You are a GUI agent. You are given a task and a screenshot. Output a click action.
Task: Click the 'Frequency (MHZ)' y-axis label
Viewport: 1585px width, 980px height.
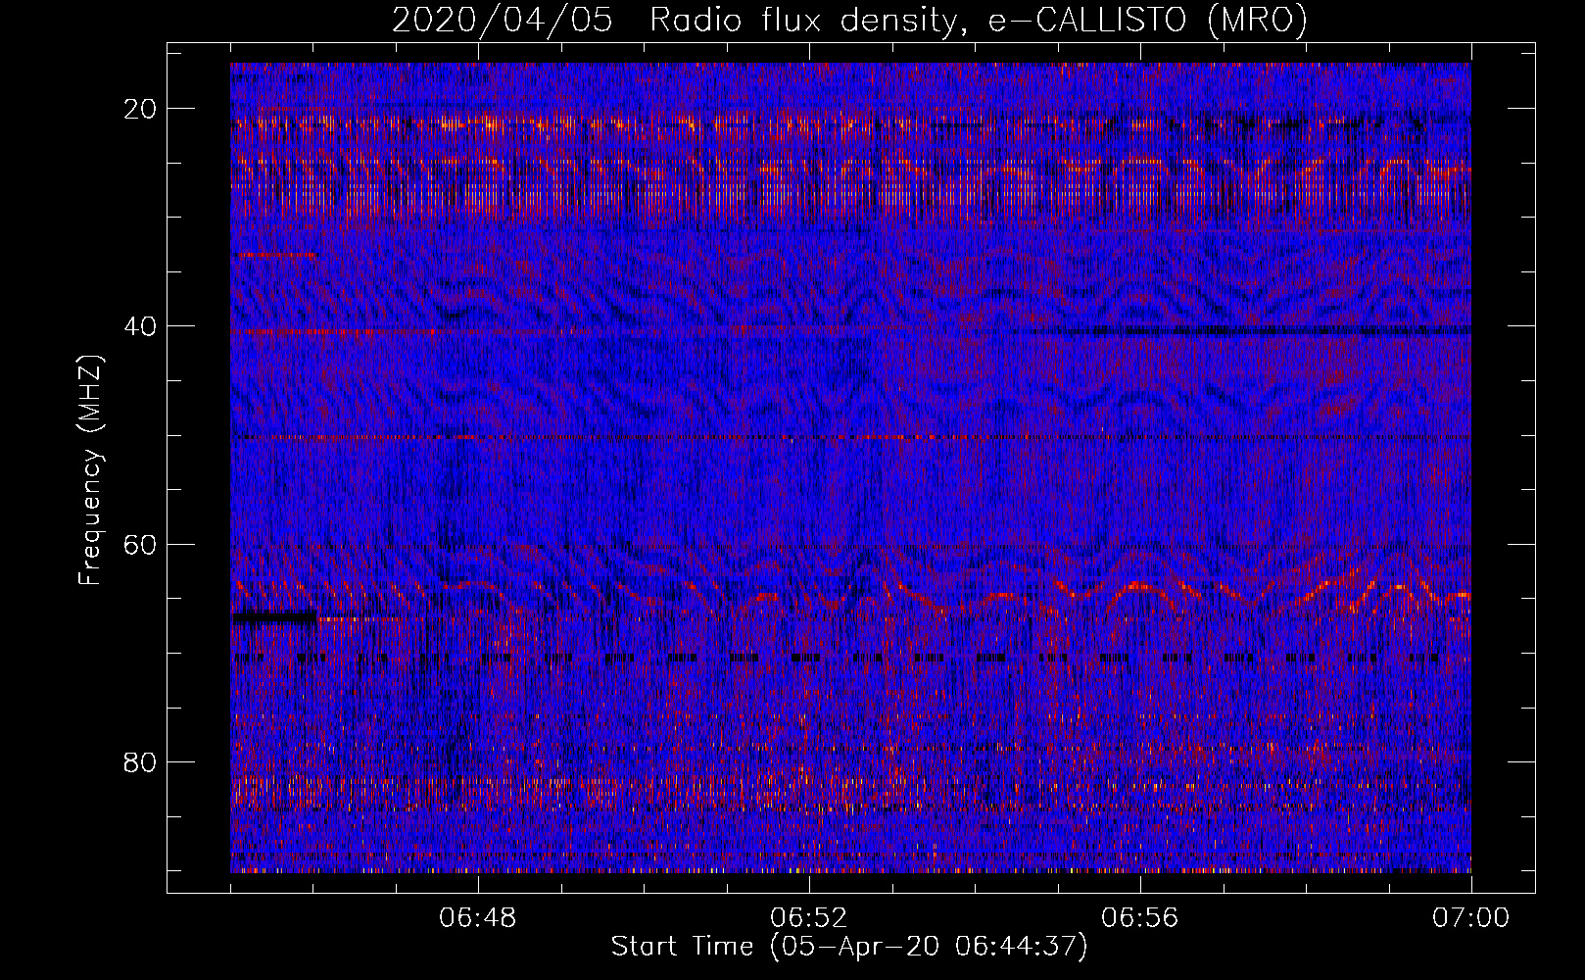[90, 470]
